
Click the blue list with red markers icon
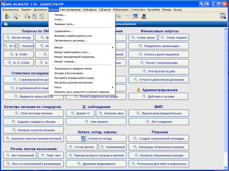135,16
